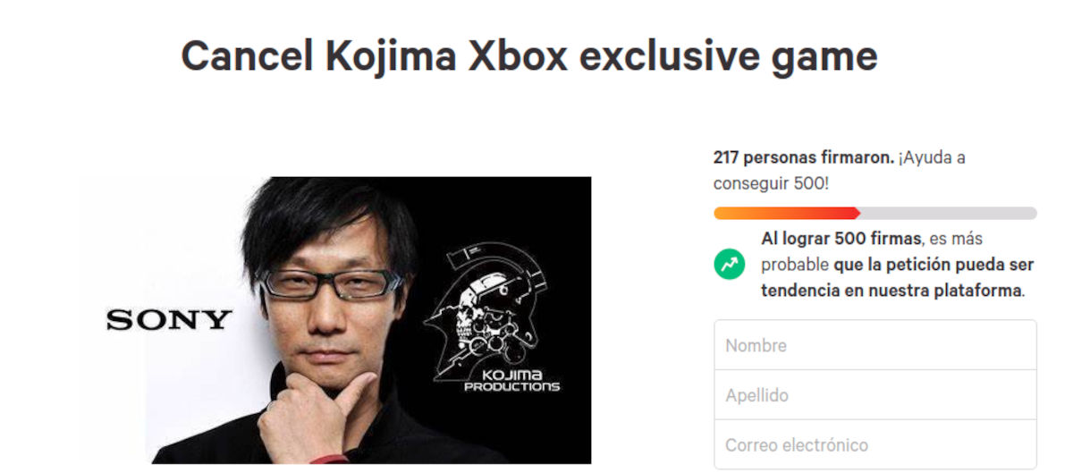Click the grey unfilled part of progress bar
The image size is (1073, 473).
pos(948,214)
